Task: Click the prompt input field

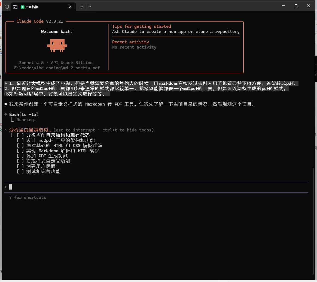Action: (x=156, y=187)
